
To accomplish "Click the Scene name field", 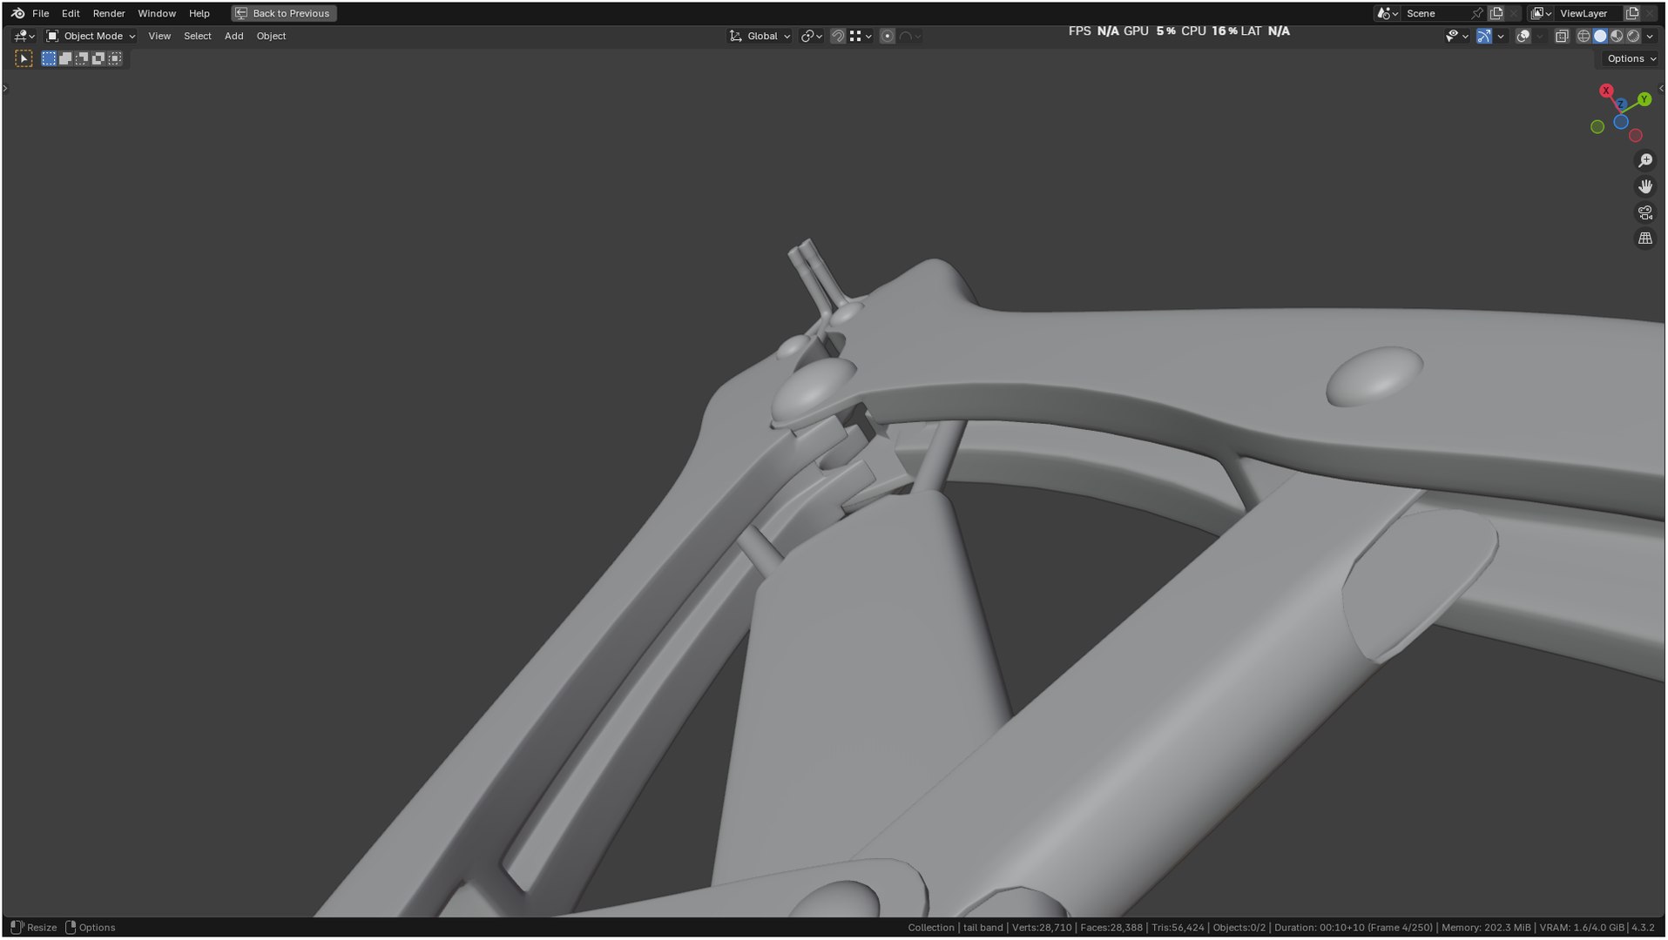I will (x=1435, y=13).
